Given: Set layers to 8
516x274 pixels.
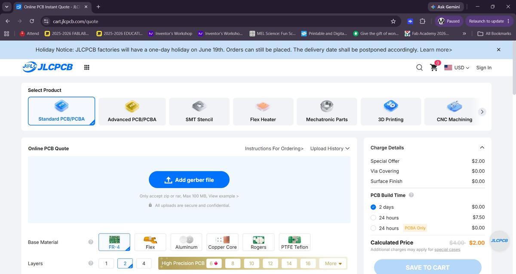Looking at the screenshot, I should tap(233, 263).
